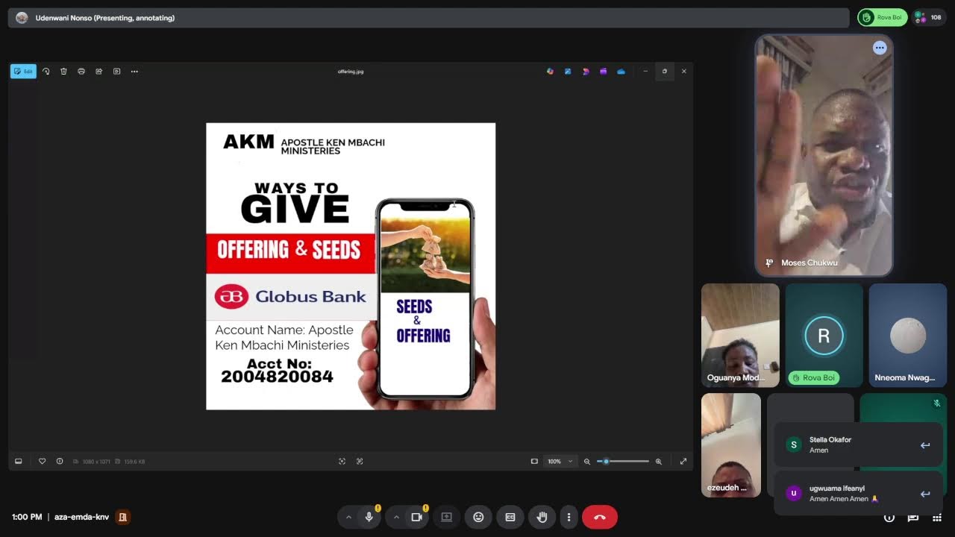Open the chat panel icon
Viewport: 955px width, 537px height.
(913, 518)
